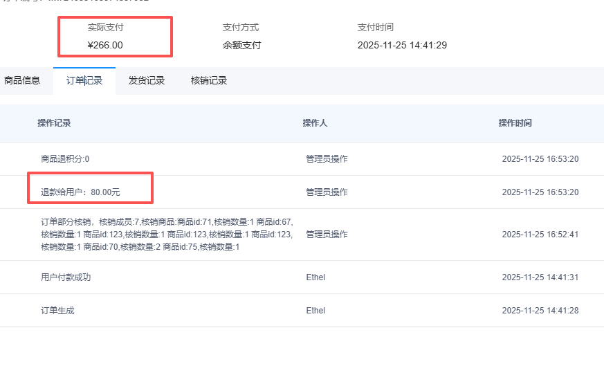Click the 操作时间 column header
This screenshot has height=384, width=604.
point(515,123)
